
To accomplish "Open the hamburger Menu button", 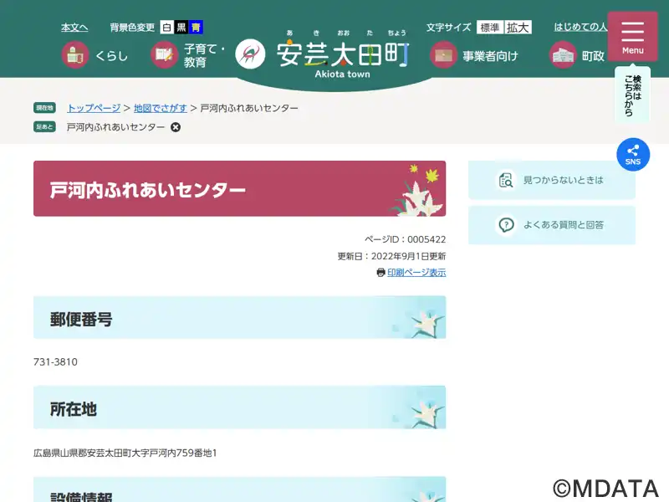I will [x=632, y=37].
